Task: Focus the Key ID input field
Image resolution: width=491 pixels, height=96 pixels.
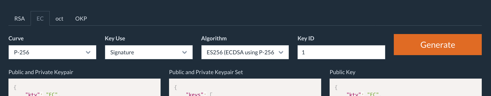Action: 341,52
